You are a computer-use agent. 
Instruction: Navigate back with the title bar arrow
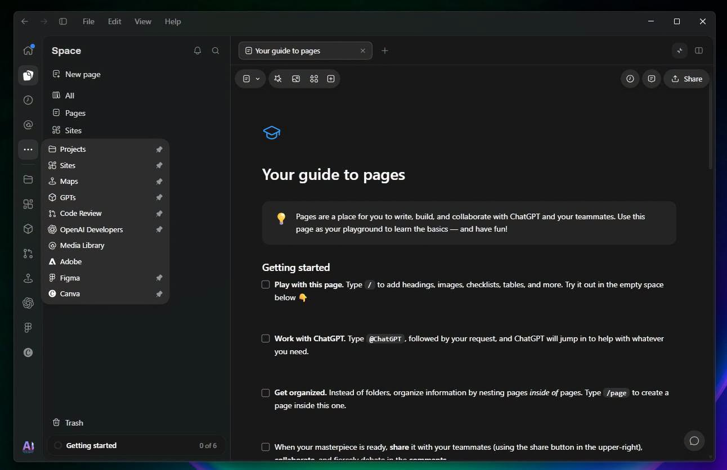tap(24, 21)
